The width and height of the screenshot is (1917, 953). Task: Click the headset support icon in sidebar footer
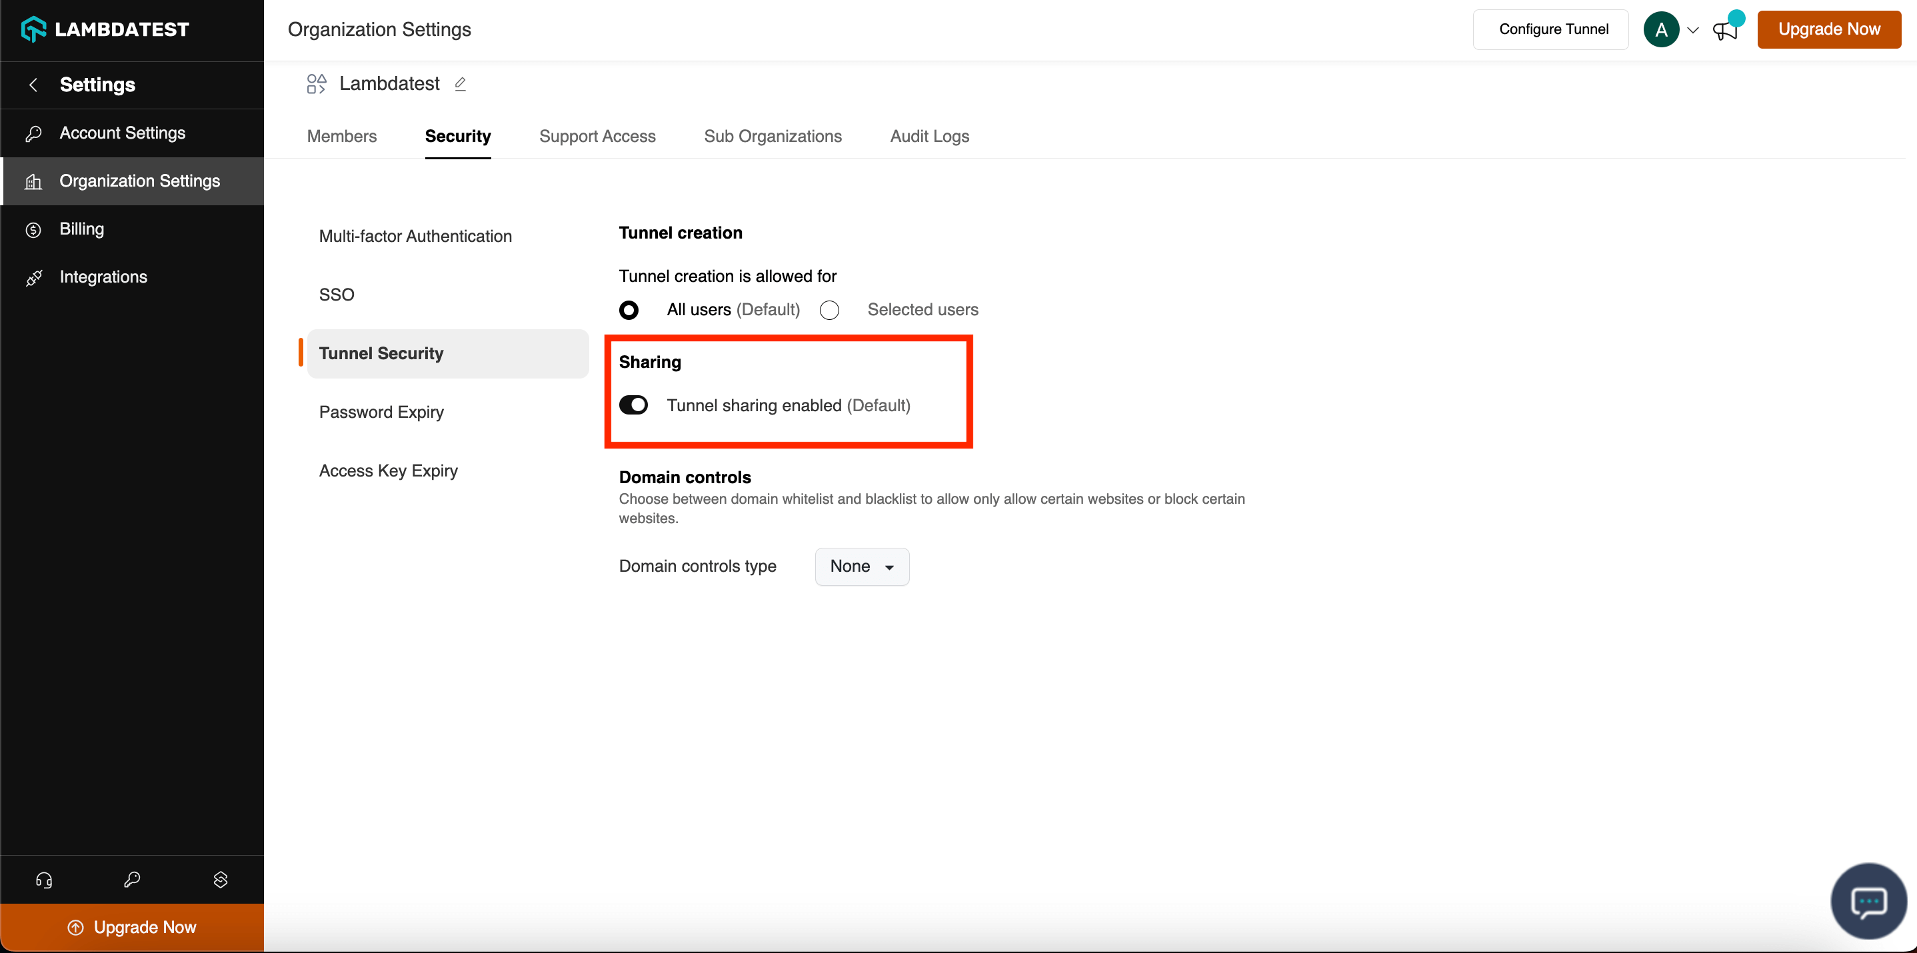pos(44,880)
